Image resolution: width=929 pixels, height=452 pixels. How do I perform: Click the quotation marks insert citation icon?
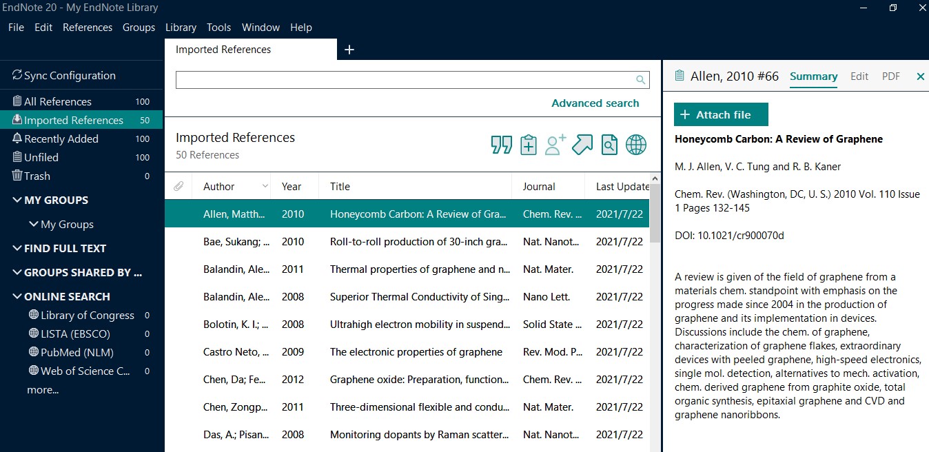[x=502, y=145]
